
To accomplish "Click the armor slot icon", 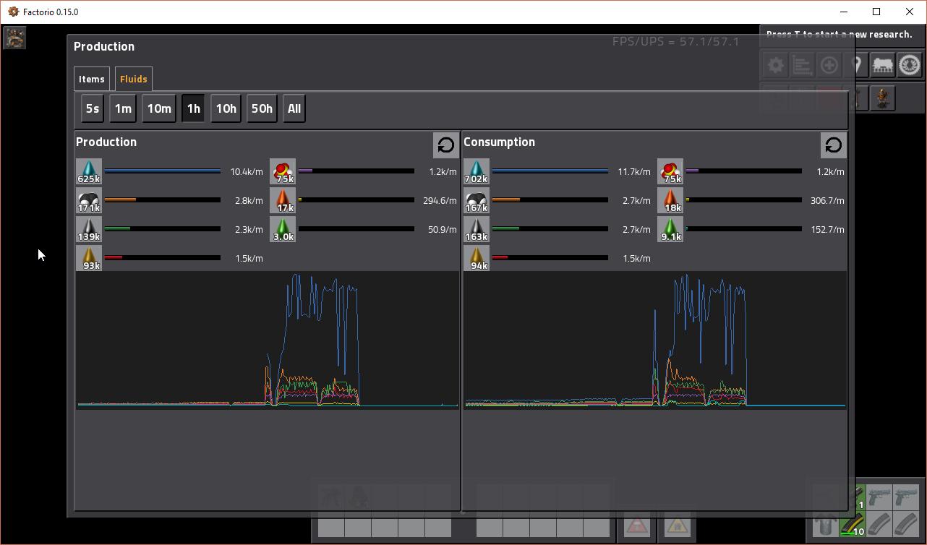I will [x=826, y=524].
